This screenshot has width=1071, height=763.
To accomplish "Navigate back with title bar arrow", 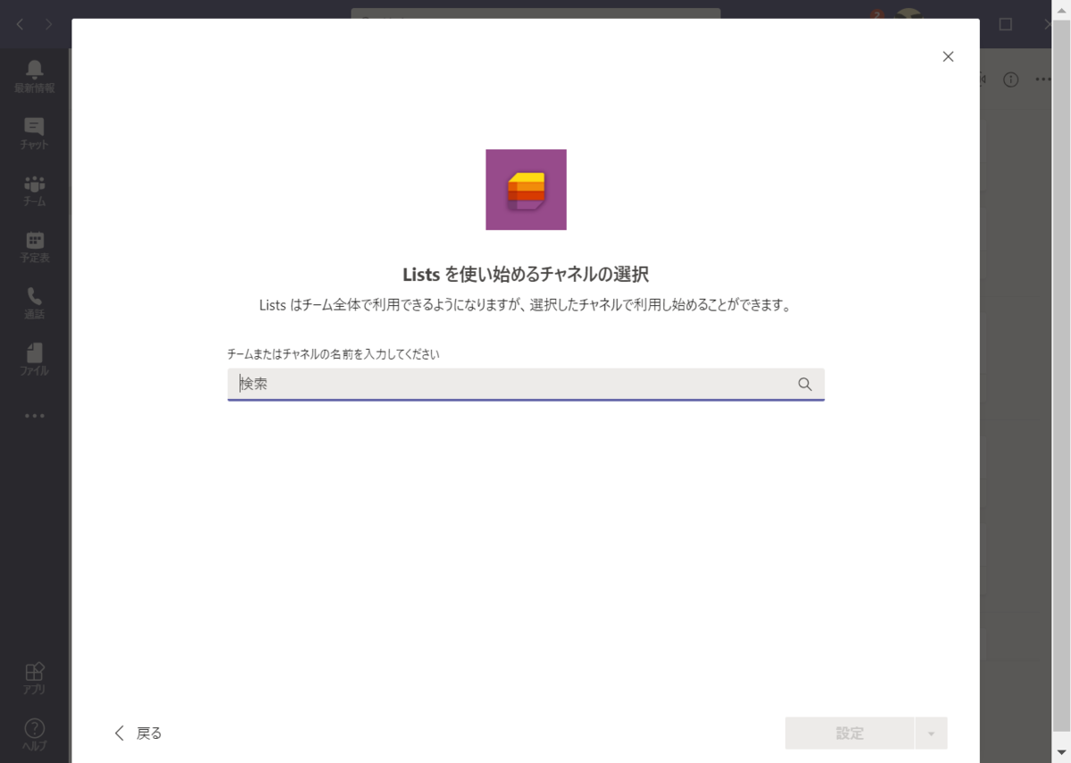I will 20,24.
